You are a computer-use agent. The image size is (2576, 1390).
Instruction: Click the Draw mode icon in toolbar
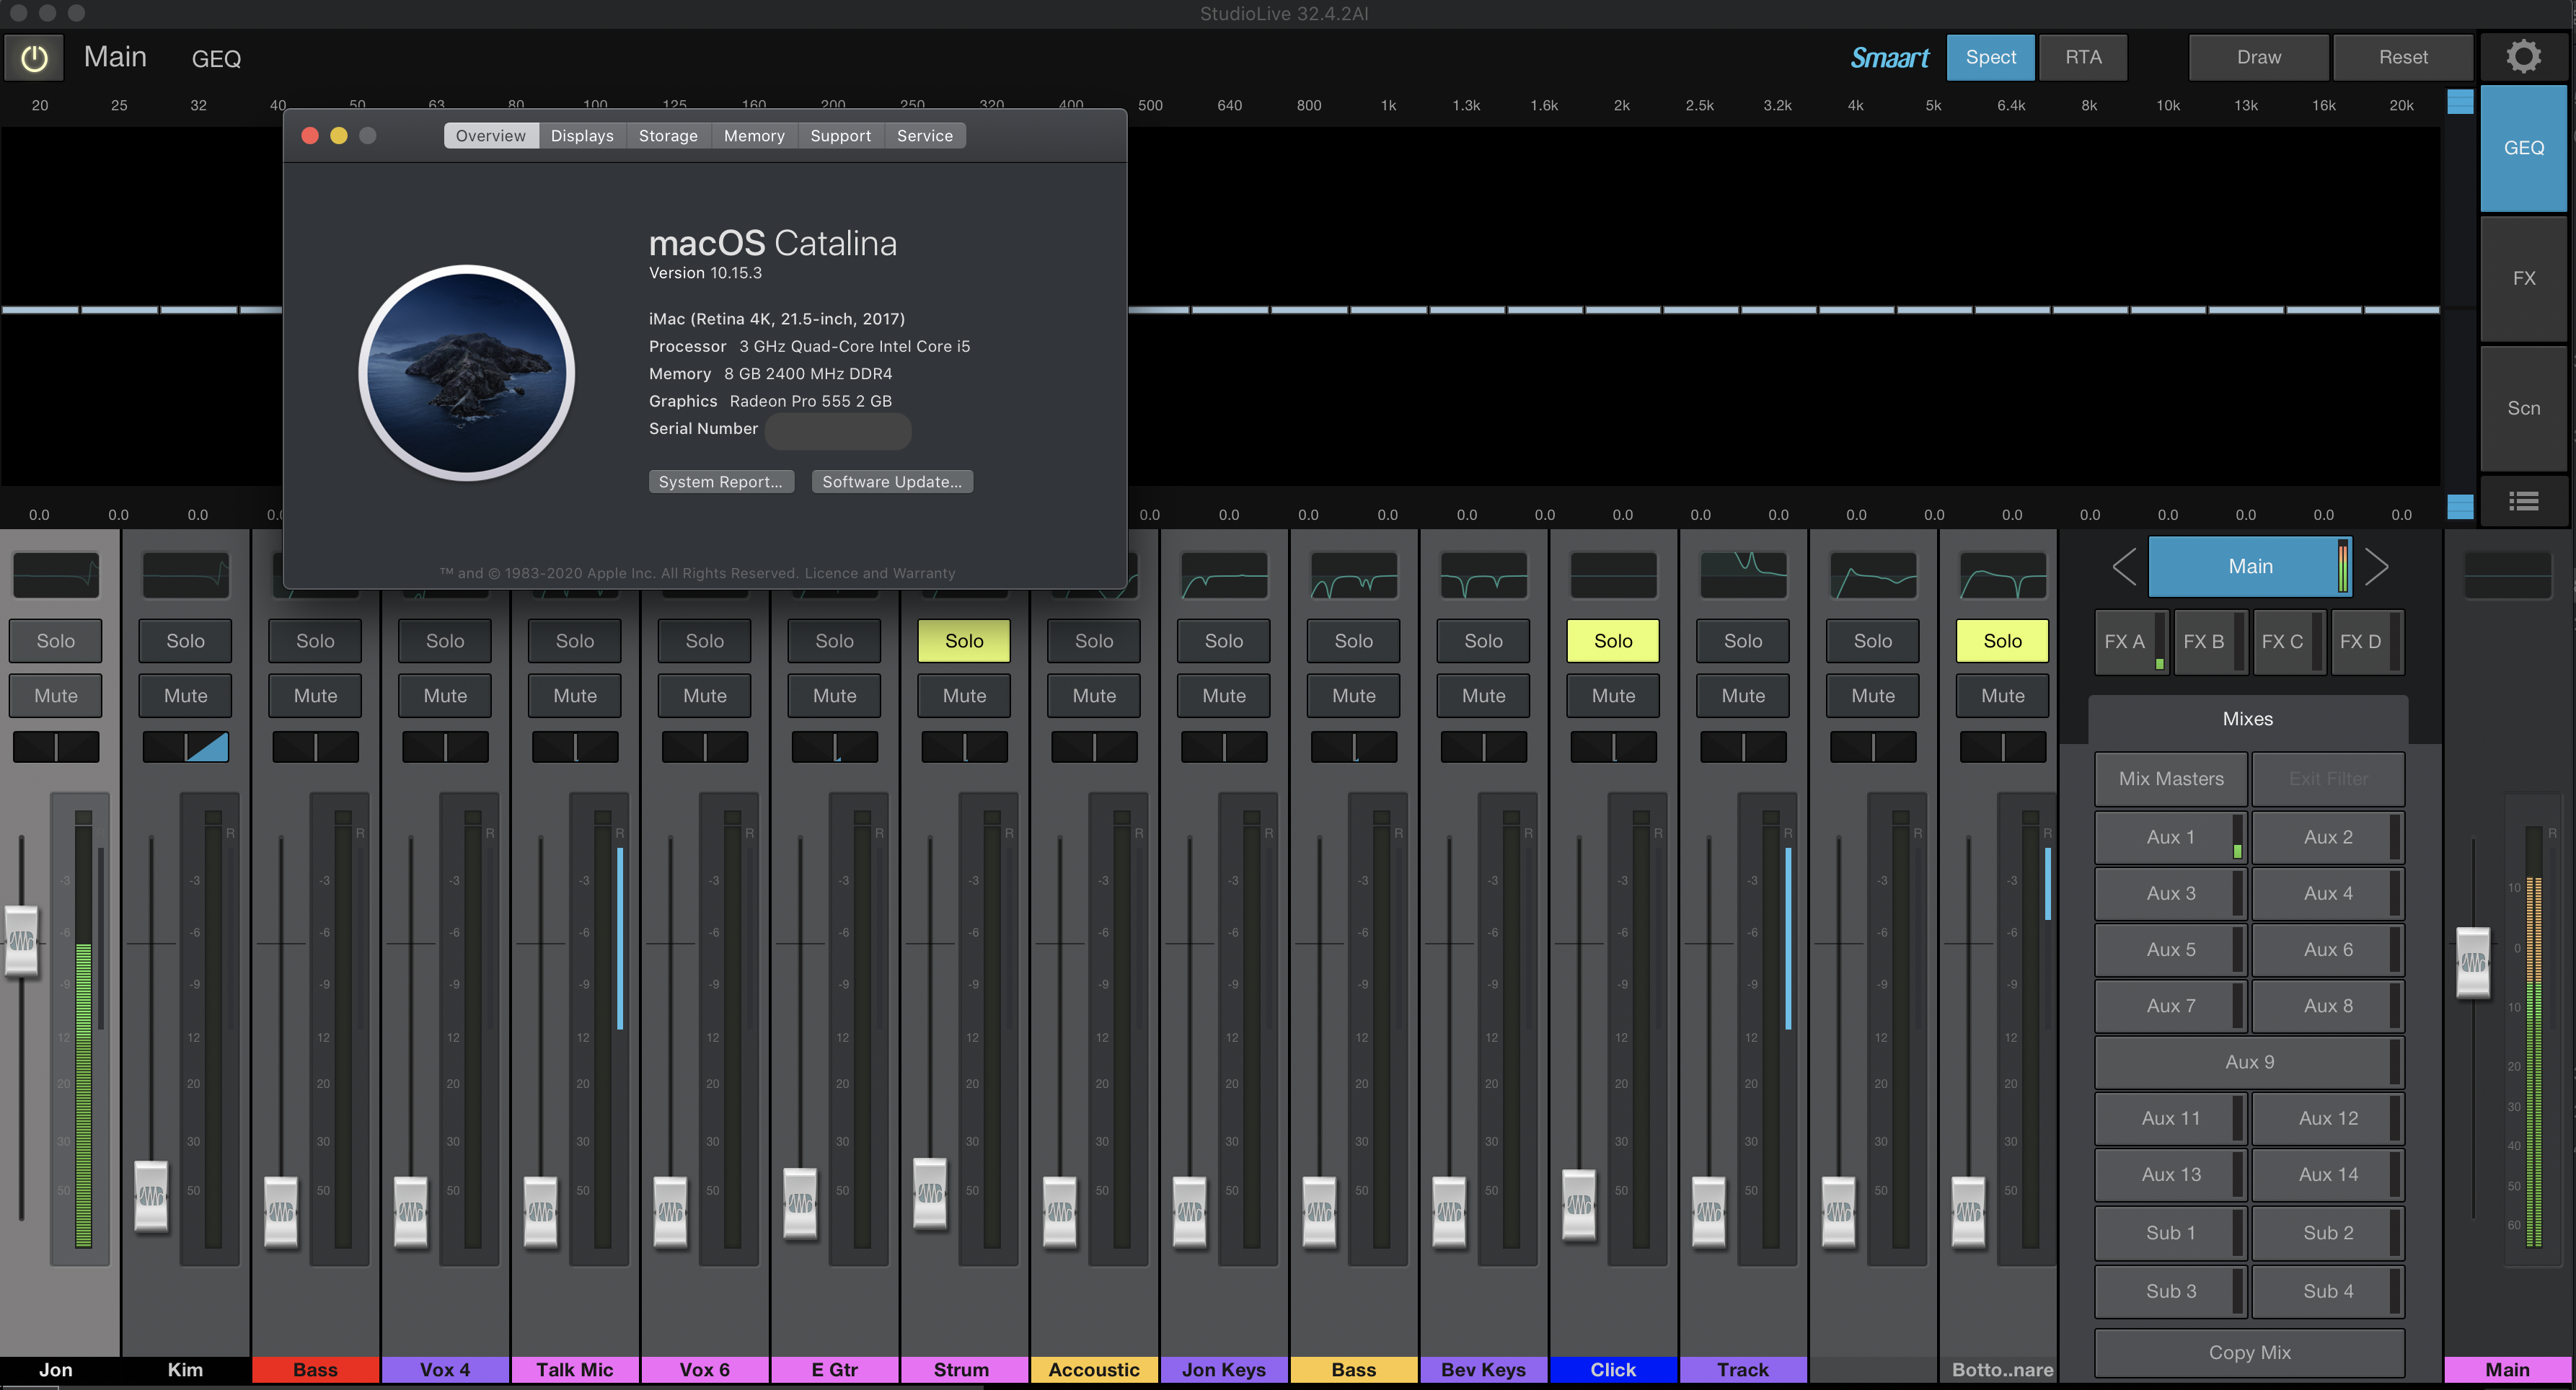[2256, 56]
